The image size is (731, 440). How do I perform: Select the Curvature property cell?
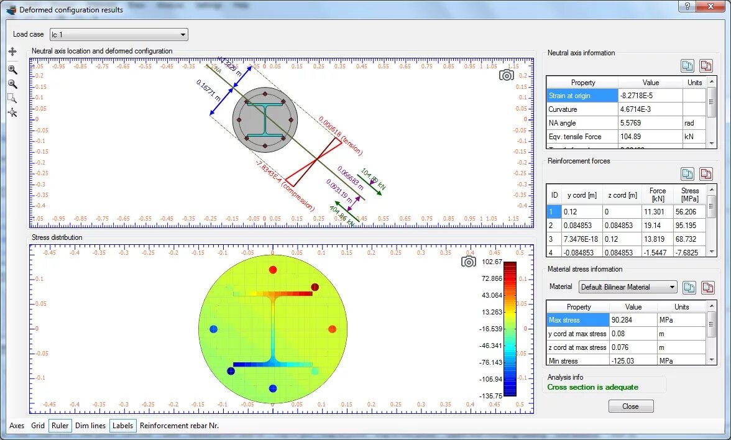[x=582, y=109]
